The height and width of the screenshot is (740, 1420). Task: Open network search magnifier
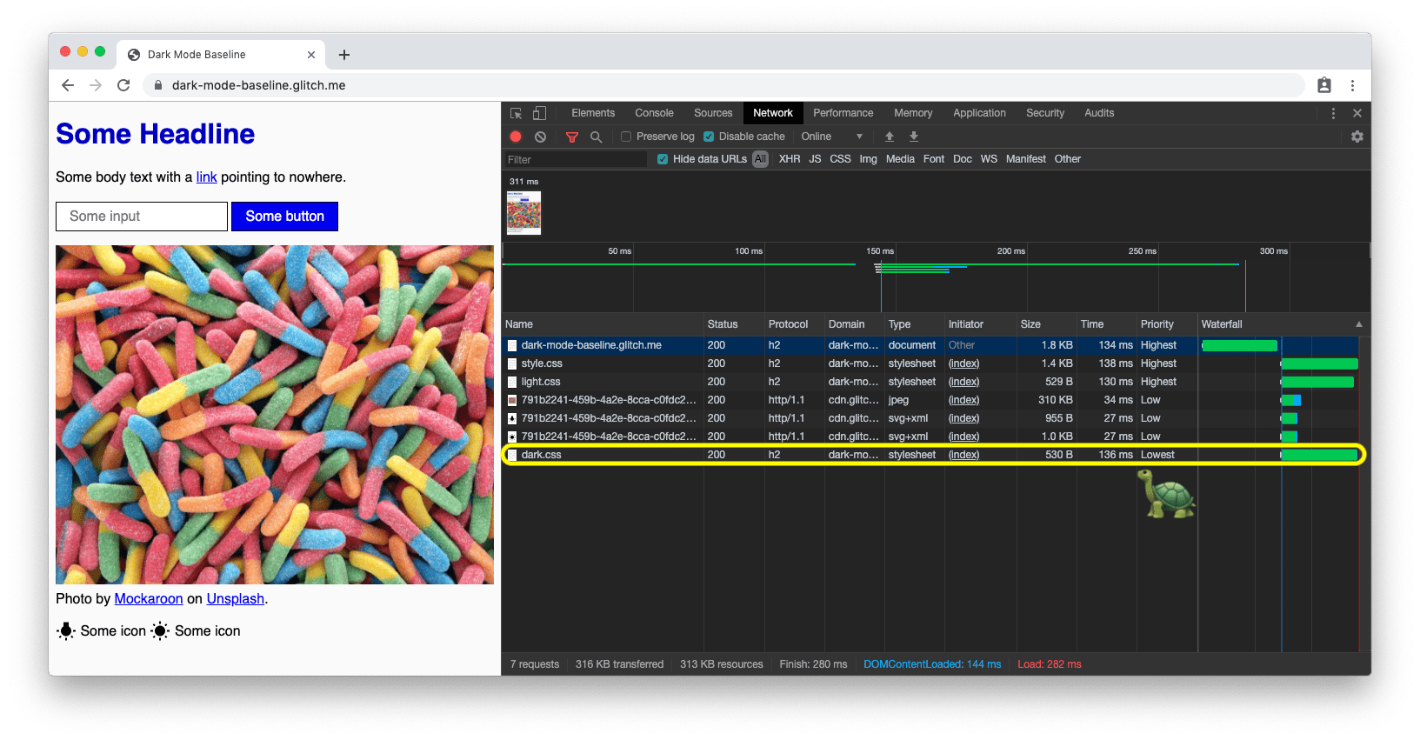[596, 137]
